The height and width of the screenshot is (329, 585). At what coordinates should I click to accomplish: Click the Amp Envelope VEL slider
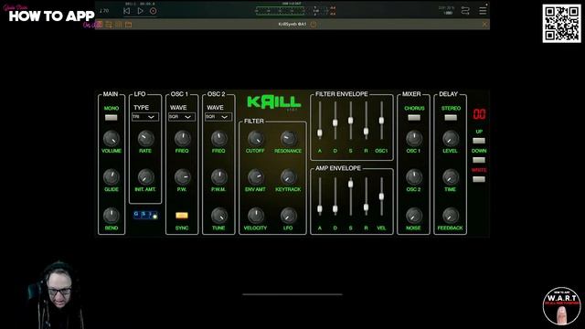pos(381,196)
